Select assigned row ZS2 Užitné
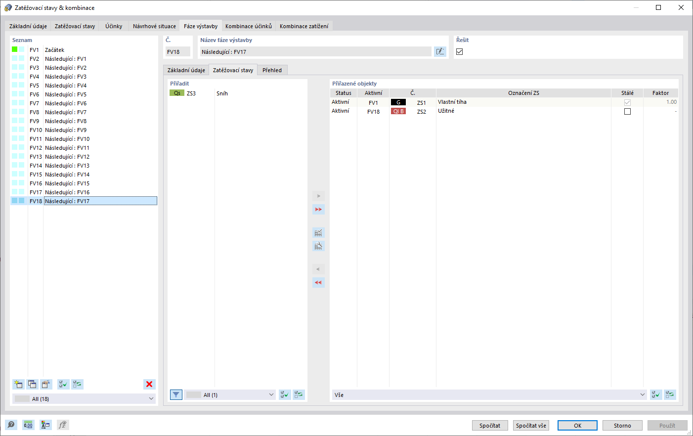 (504, 111)
